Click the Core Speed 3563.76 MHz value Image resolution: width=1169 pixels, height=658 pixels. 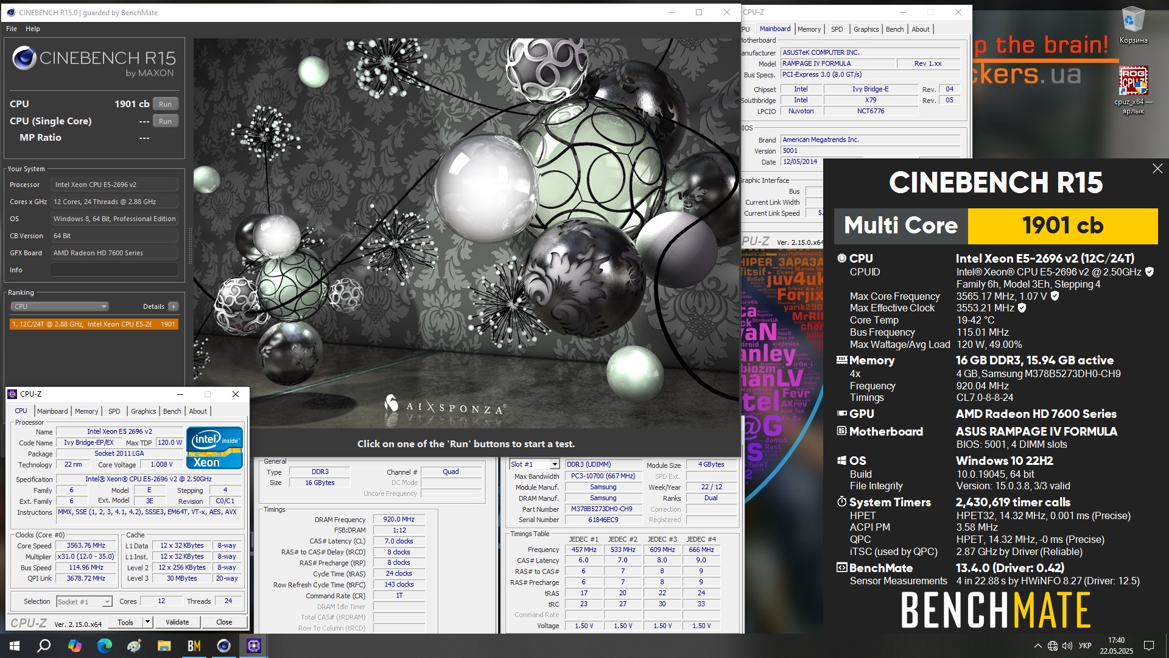(x=86, y=546)
